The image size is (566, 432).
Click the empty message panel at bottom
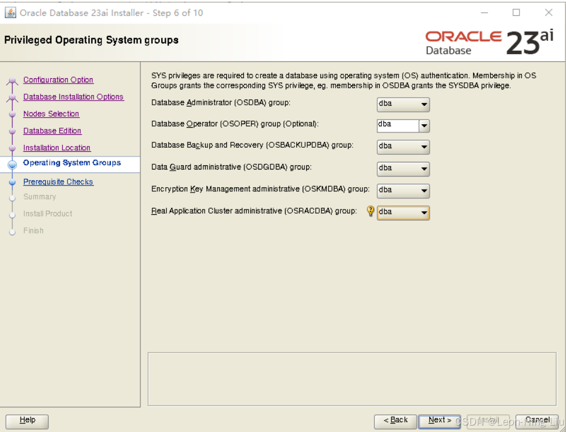pos(352,379)
